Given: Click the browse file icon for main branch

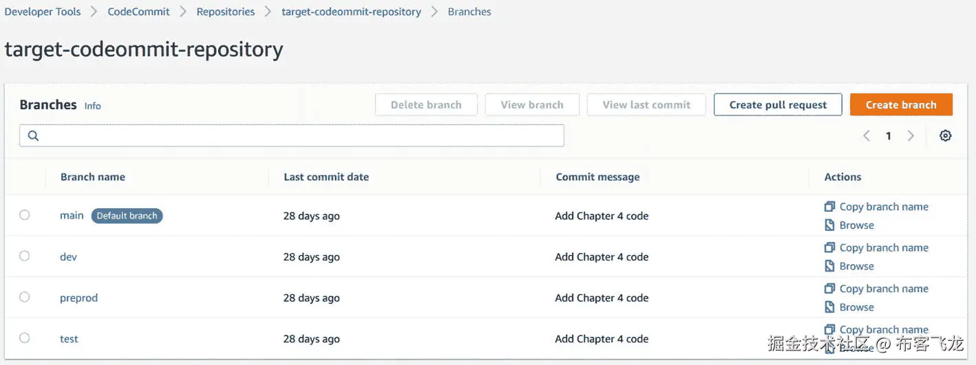Looking at the screenshot, I should 829,225.
